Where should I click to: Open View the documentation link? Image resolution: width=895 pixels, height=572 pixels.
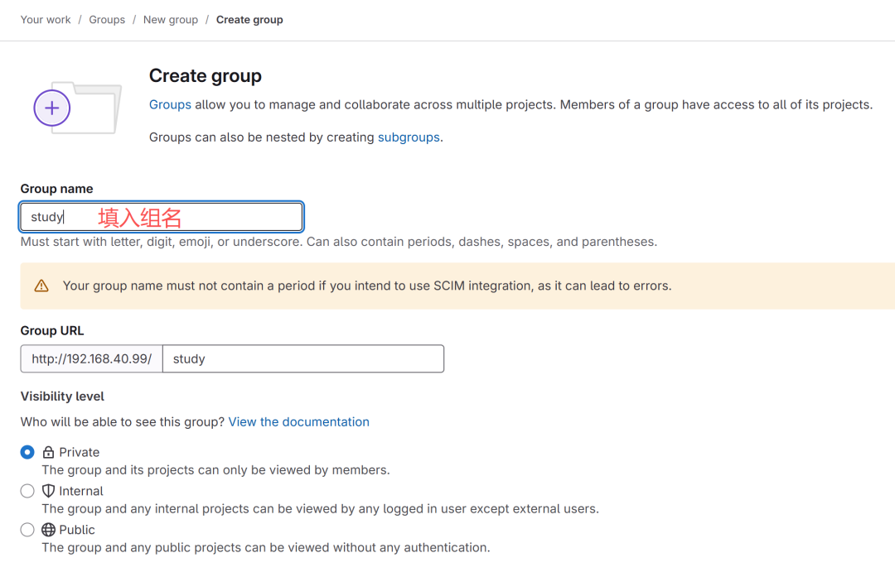pyautogui.click(x=298, y=422)
